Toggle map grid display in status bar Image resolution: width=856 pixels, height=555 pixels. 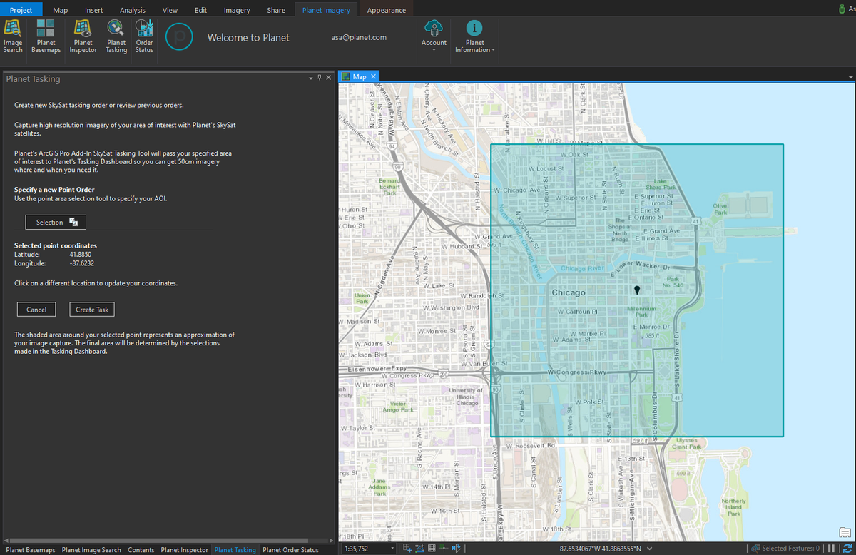(432, 548)
